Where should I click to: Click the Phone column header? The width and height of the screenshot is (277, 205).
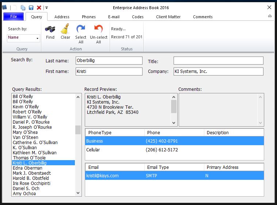174,132
